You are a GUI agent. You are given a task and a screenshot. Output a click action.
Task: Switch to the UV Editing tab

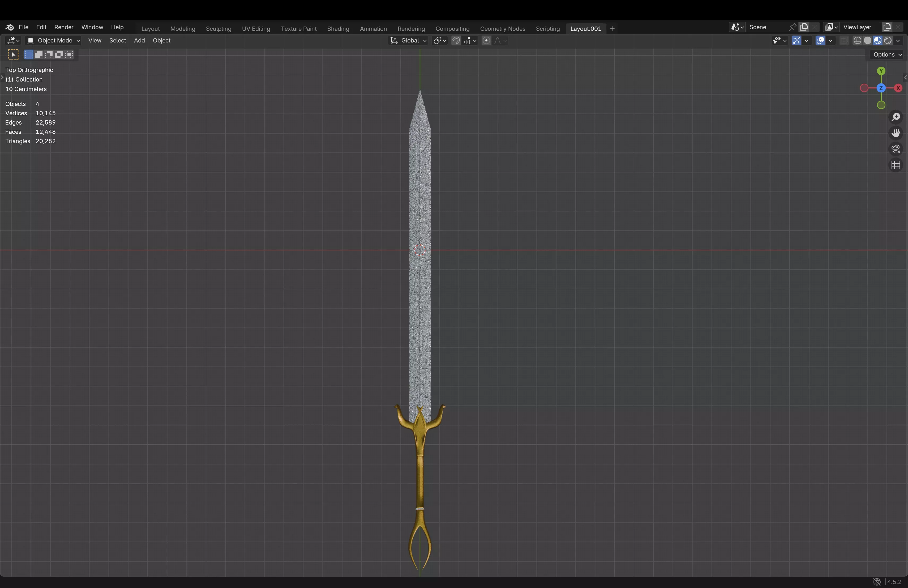(x=256, y=29)
